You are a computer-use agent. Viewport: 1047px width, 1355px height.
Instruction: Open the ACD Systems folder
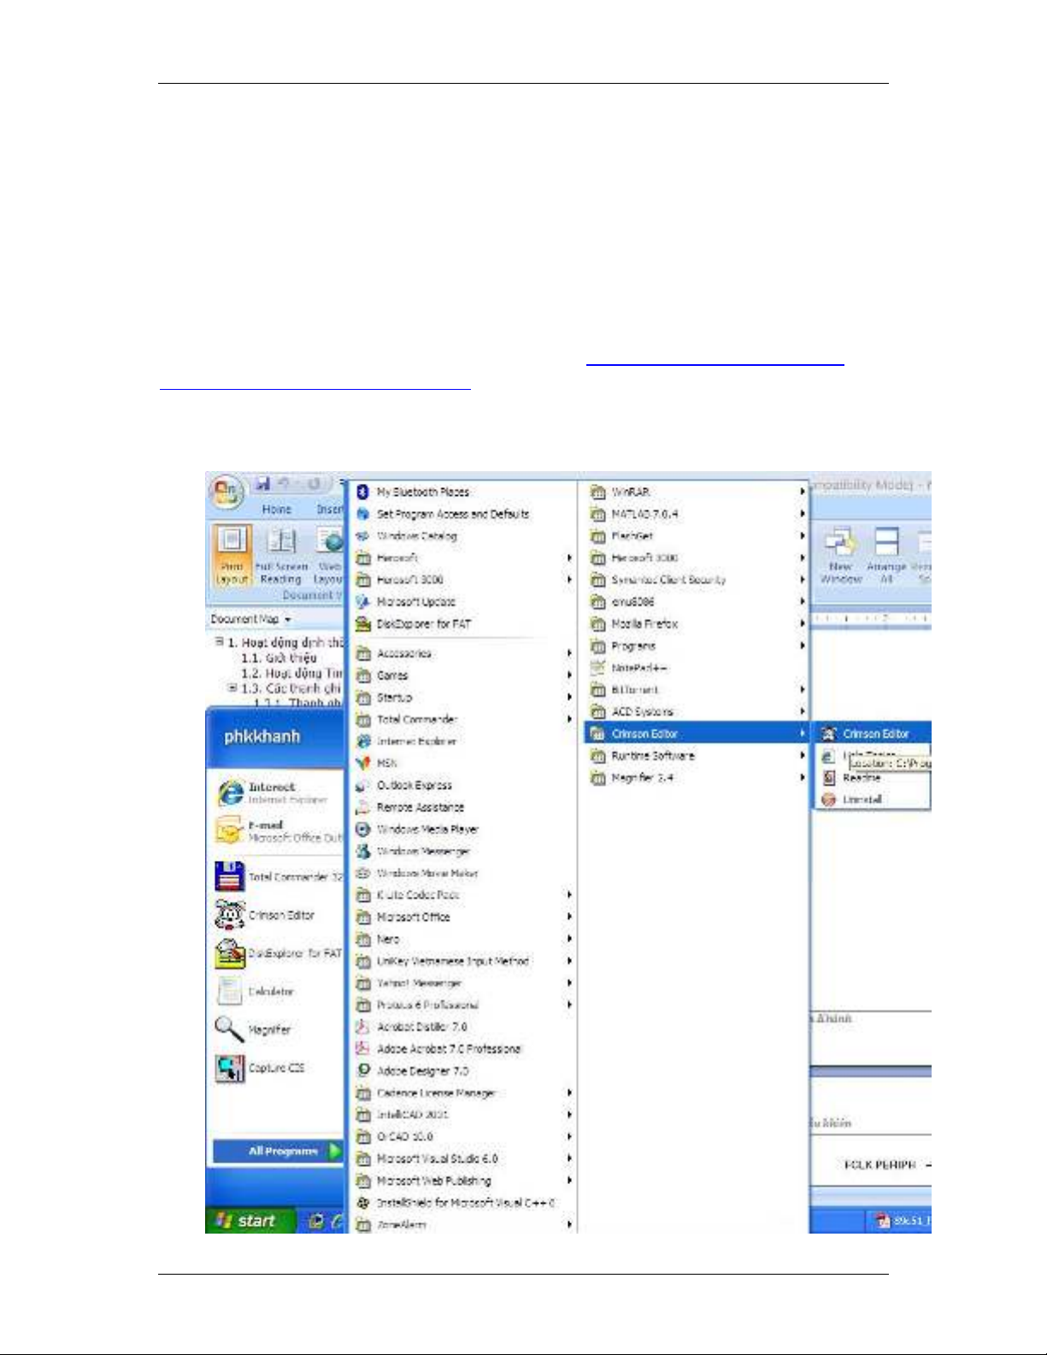coord(697,711)
